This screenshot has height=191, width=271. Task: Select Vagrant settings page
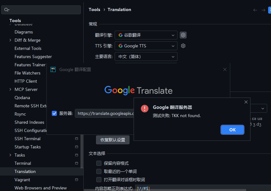[x=22, y=180]
